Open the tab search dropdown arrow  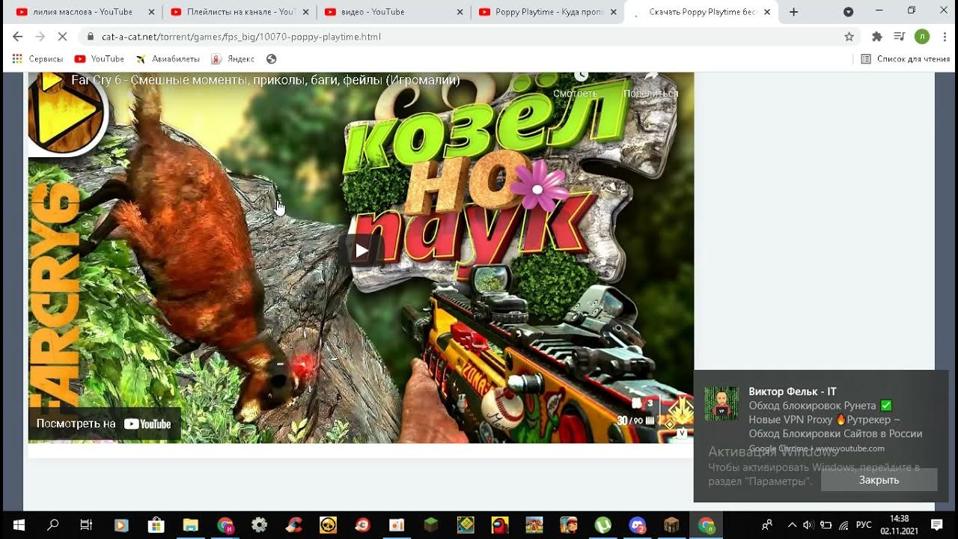point(848,12)
